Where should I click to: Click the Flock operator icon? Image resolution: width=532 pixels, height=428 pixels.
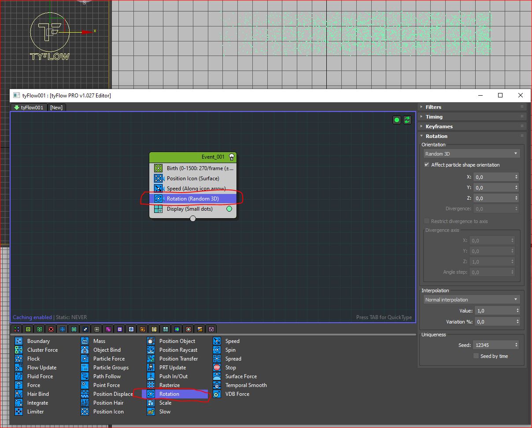pos(18,359)
